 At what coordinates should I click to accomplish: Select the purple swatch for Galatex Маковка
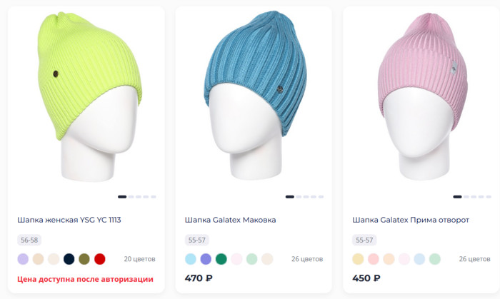pyautogui.click(x=206, y=259)
